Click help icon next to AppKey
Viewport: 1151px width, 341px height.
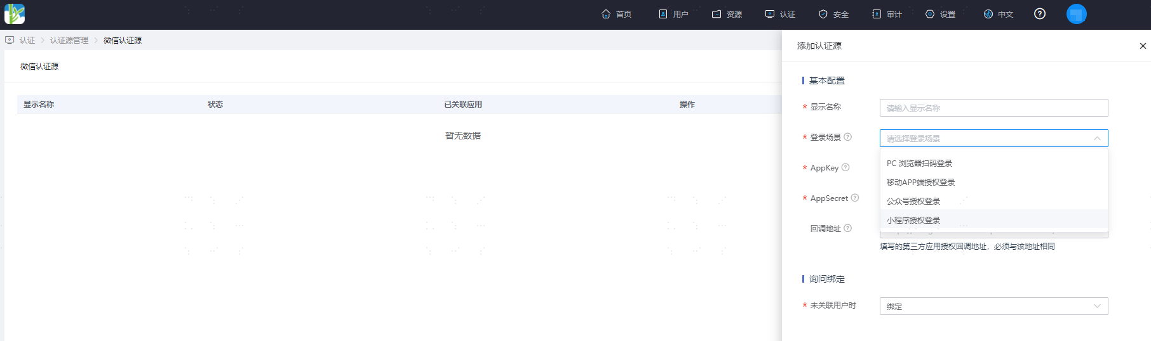(x=845, y=167)
